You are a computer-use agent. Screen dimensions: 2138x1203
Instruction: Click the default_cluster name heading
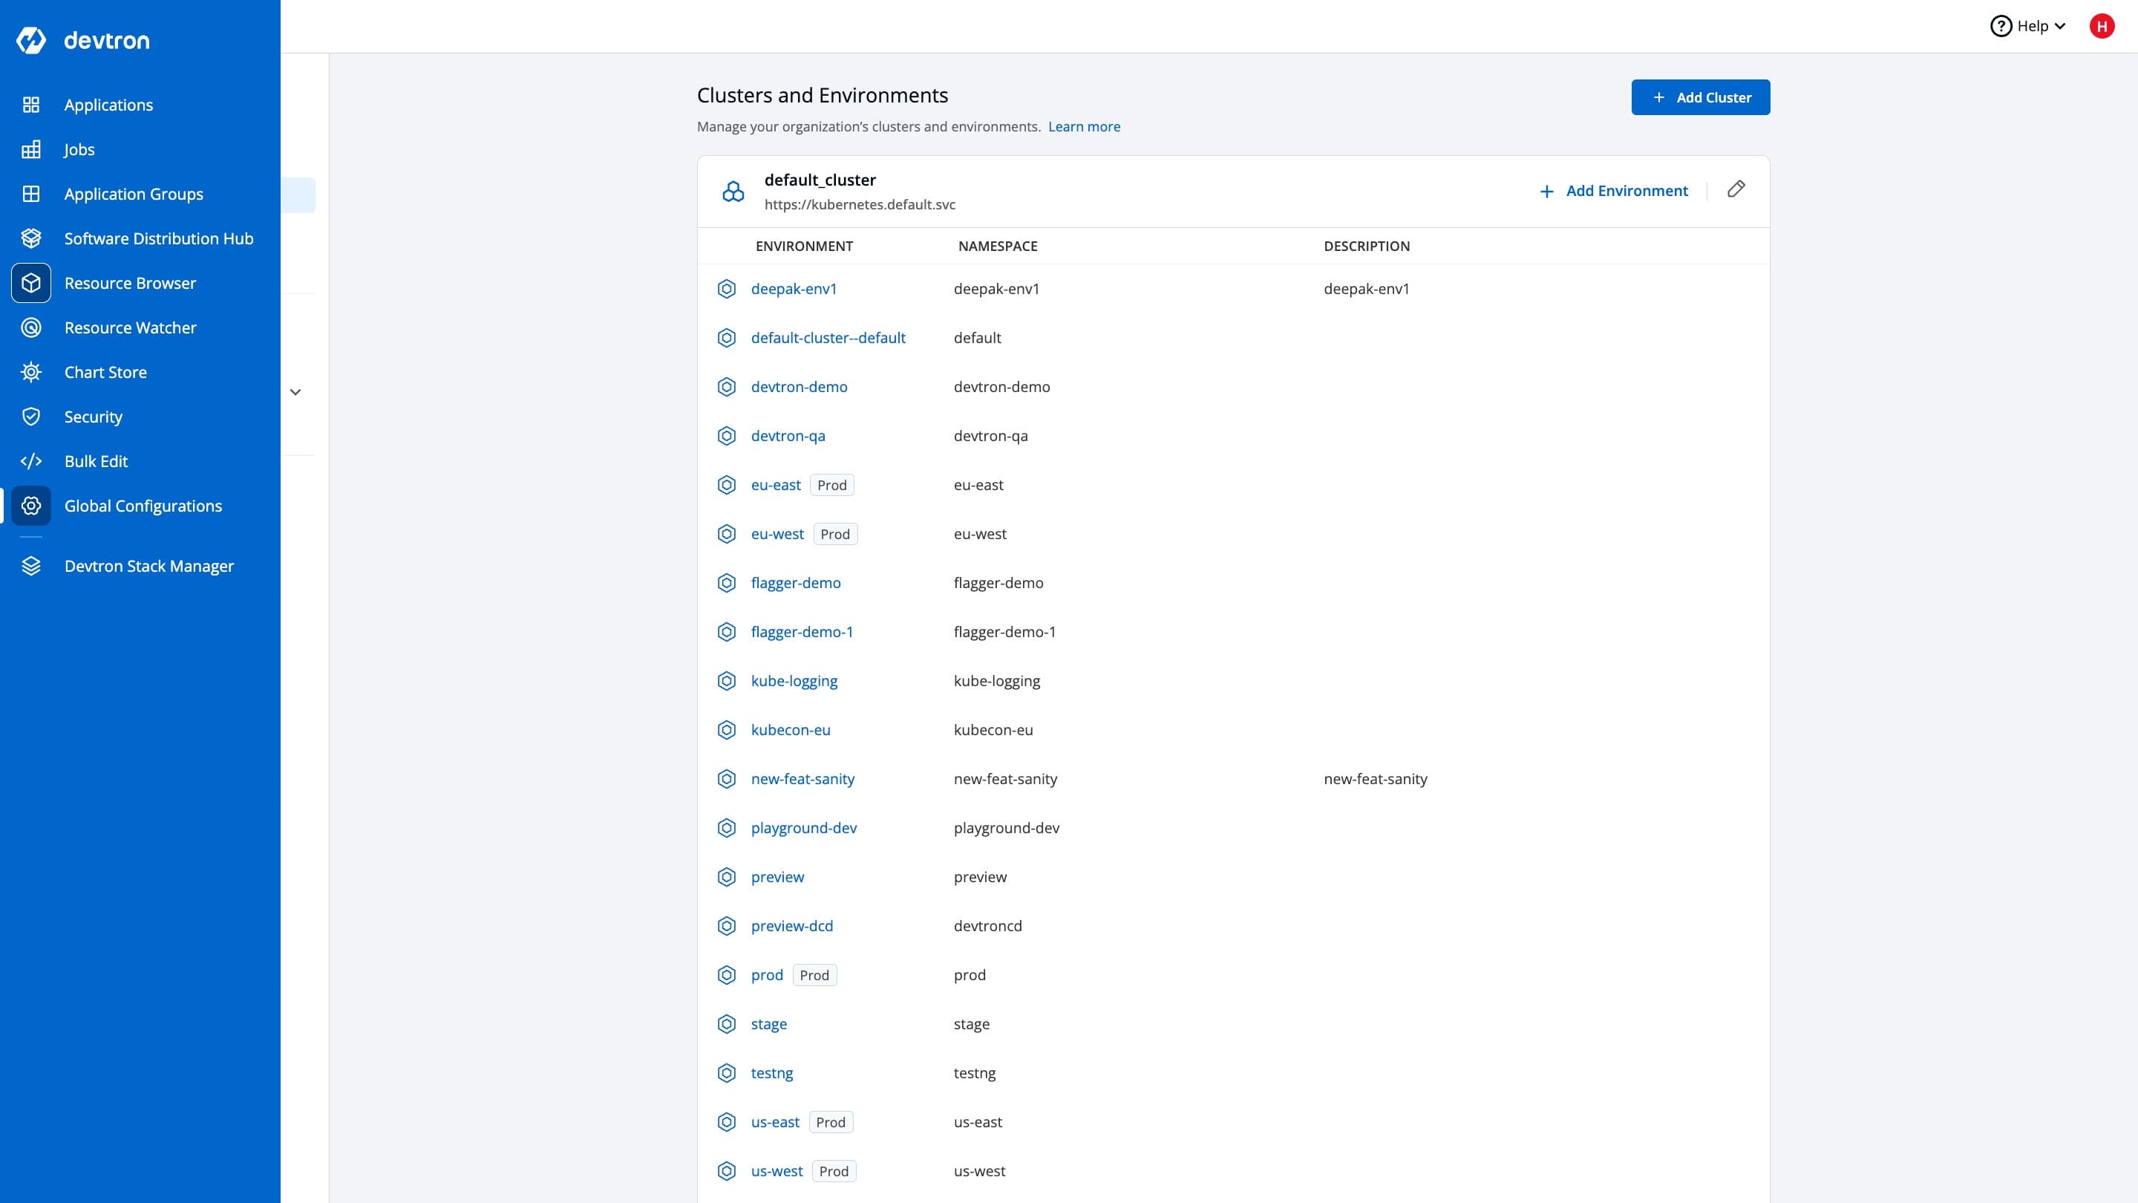tap(819, 180)
